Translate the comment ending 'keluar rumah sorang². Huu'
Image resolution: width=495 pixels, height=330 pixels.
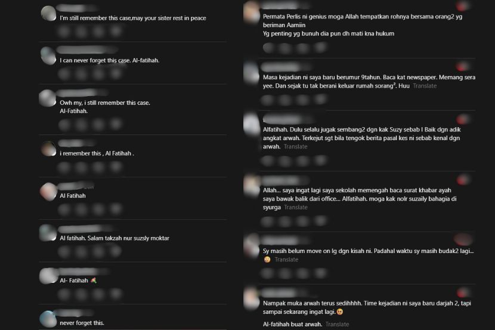425,86
